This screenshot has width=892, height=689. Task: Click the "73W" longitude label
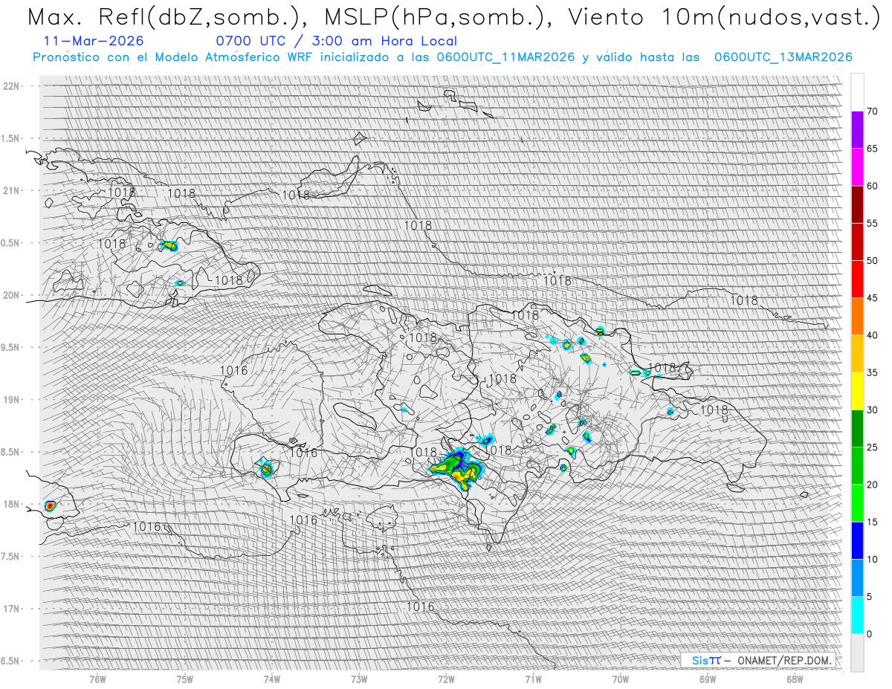coord(359,679)
